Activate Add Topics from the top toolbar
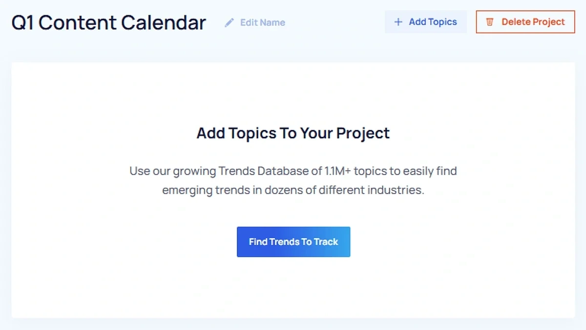This screenshot has height=330, width=586. 425,21
